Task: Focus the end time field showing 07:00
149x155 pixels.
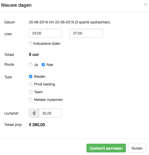Action: point(86,33)
